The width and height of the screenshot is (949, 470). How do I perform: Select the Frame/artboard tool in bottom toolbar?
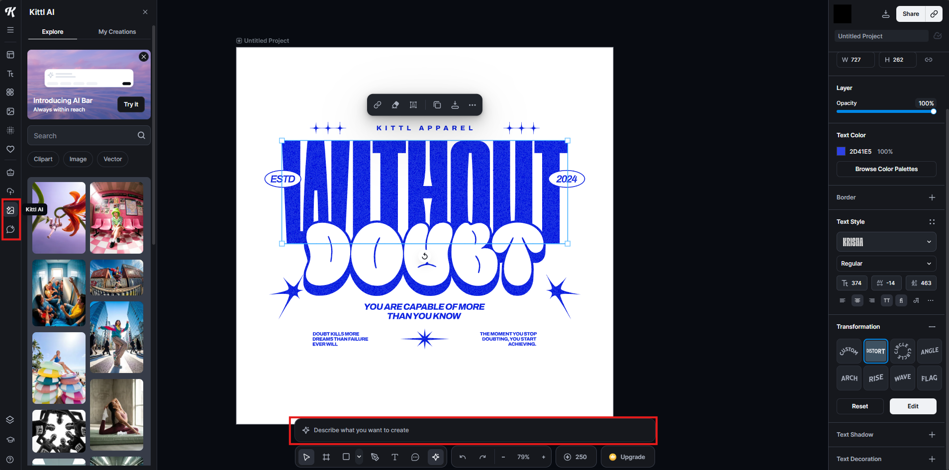click(326, 457)
